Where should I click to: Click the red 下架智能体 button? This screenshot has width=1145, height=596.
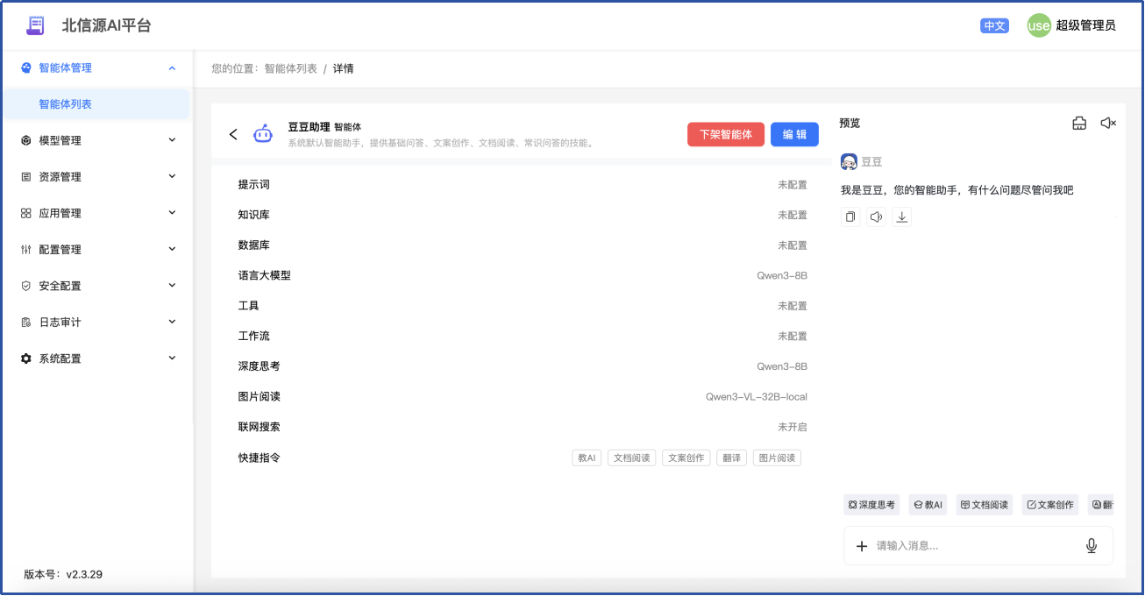[x=725, y=134]
